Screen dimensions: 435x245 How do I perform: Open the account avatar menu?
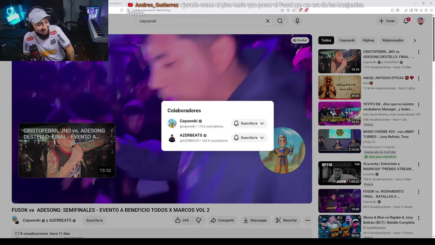(421, 21)
